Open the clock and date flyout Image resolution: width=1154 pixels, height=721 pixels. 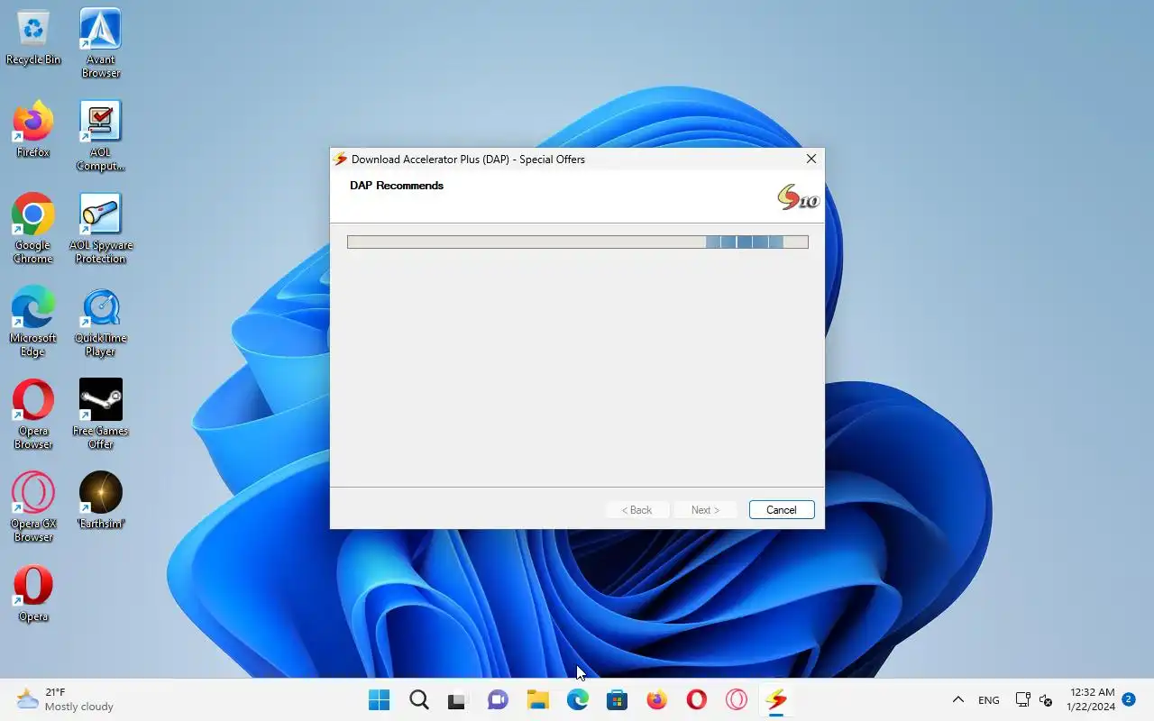coord(1091,699)
